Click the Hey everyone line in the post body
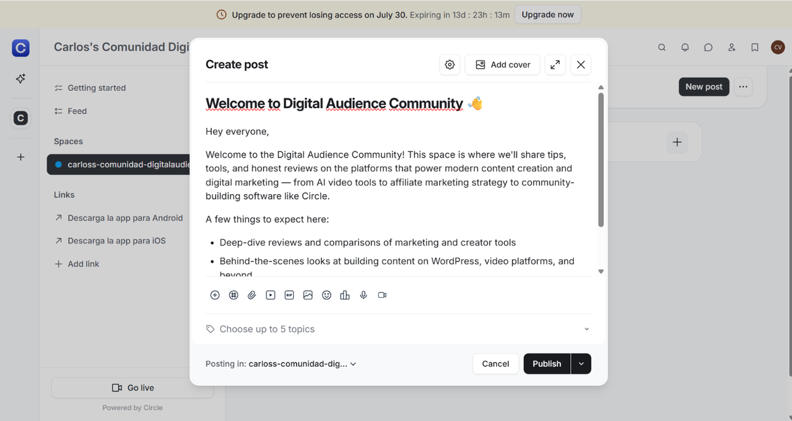The height and width of the screenshot is (421, 792). (237, 132)
